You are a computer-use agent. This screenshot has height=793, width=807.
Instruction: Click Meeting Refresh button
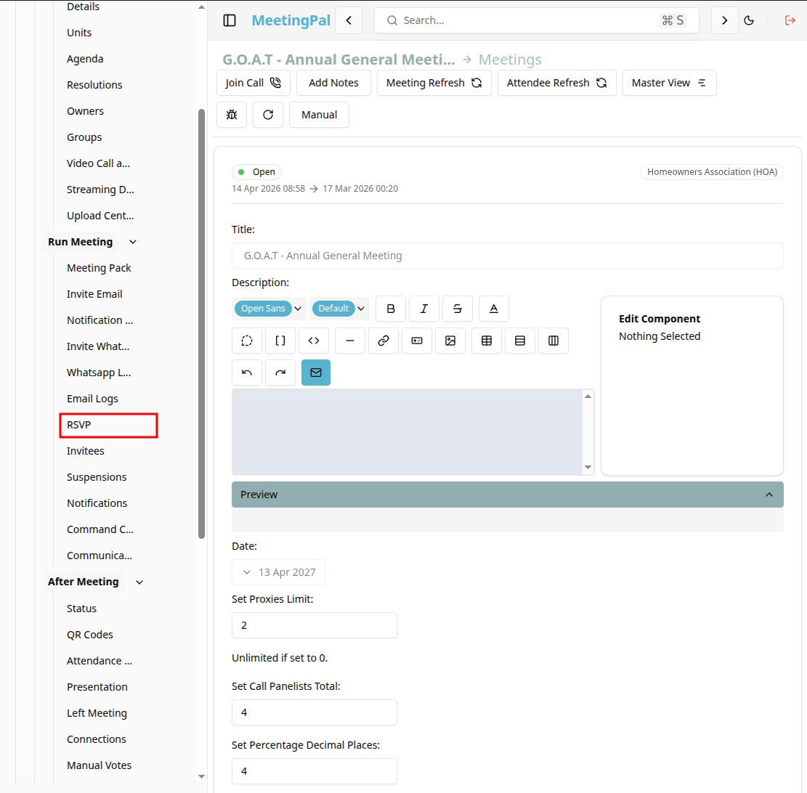(x=434, y=83)
